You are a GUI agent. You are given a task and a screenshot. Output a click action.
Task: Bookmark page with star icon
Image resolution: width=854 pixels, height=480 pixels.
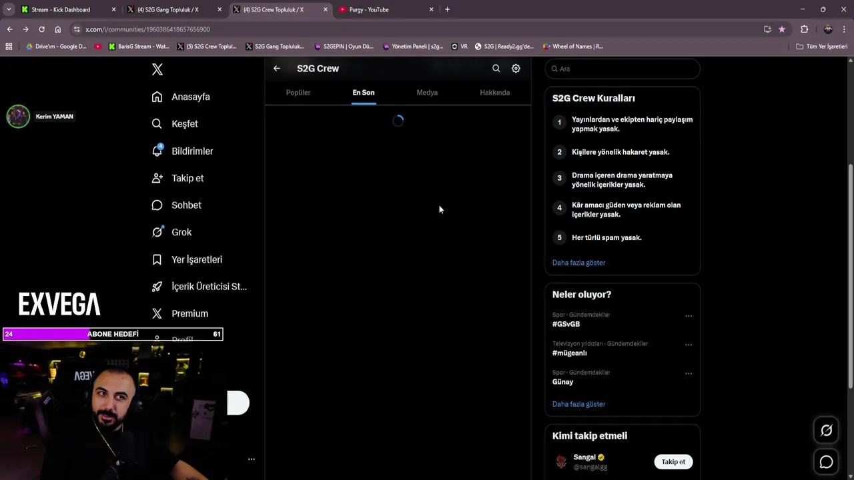782,29
